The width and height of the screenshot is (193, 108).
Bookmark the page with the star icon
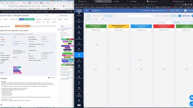(149, 4)
